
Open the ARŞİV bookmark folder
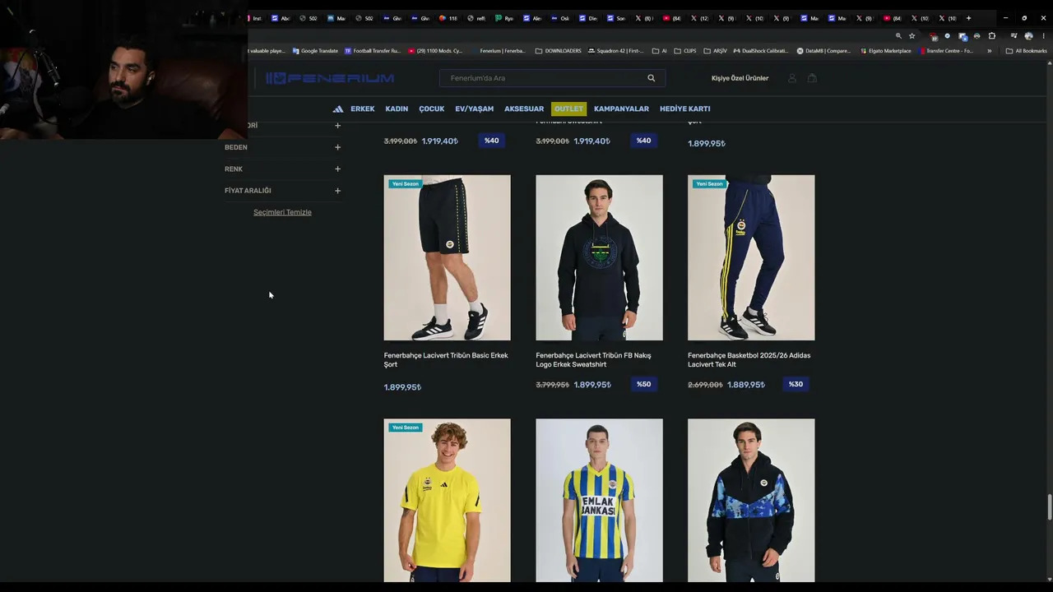[716, 51]
